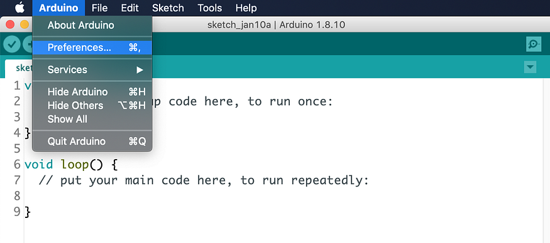Open the Edit menu

129,8
